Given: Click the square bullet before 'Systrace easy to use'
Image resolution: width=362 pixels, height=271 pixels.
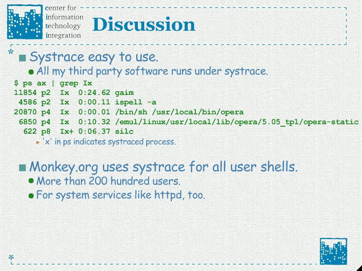Looking at the screenshot, I should coord(23,58).
